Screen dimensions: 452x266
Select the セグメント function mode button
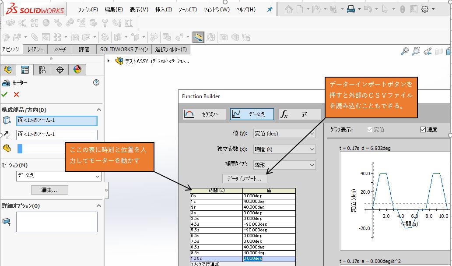point(204,114)
